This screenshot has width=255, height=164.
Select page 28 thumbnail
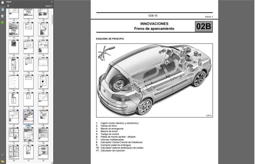(x=14, y=82)
